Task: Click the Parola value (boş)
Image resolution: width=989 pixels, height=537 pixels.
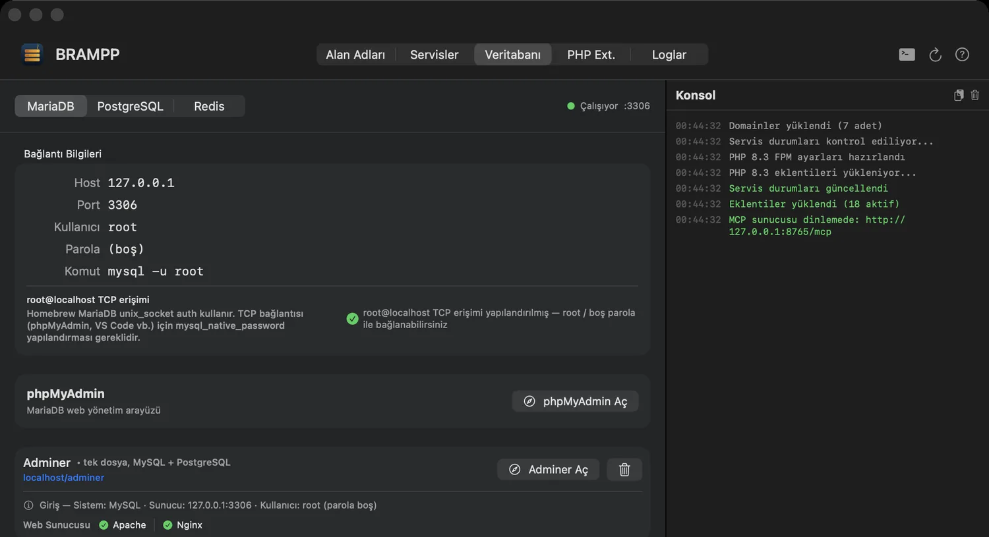Action: click(x=126, y=249)
